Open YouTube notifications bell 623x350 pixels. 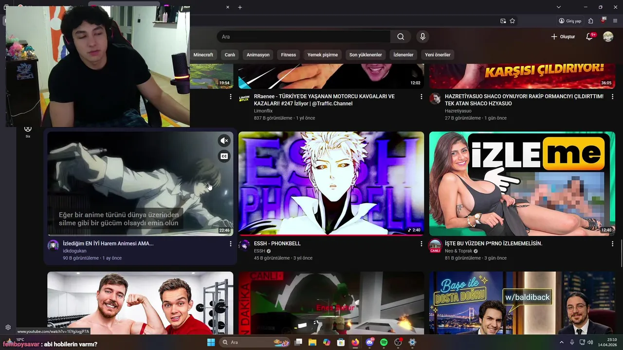[589, 36]
